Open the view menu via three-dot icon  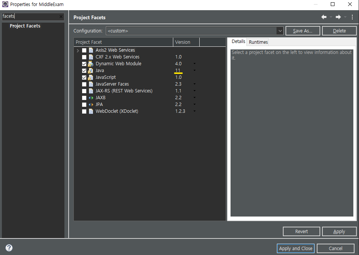tap(352, 17)
